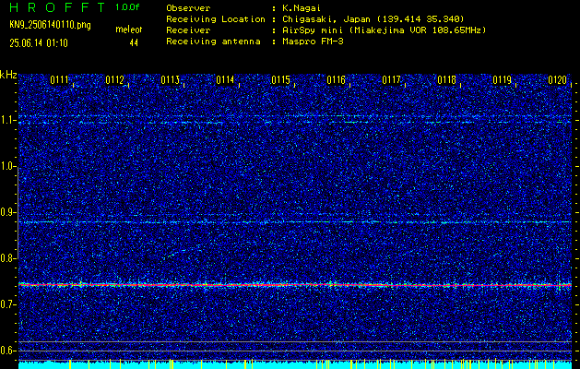Click the 0119 time marker
580x369 pixels.
(x=503, y=80)
